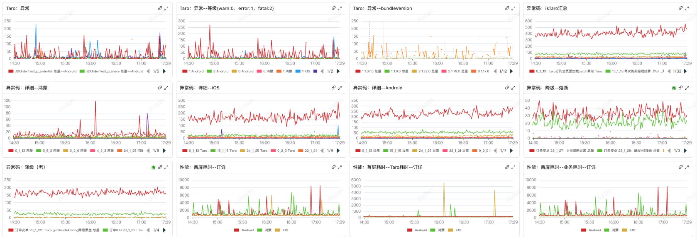
Task: Click the green alarm icon on 降级（老）panel
Action: pyautogui.click(x=153, y=167)
